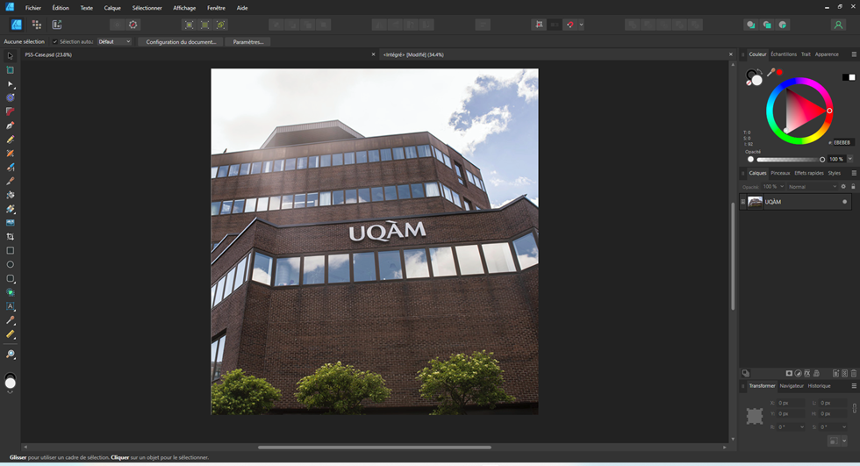Select the Crop tool in the left toolbar
The width and height of the screenshot is (860, 466).
coord(11,237)
